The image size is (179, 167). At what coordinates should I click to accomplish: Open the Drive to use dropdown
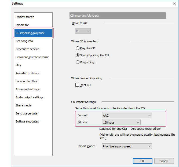[x=83, y=31]
